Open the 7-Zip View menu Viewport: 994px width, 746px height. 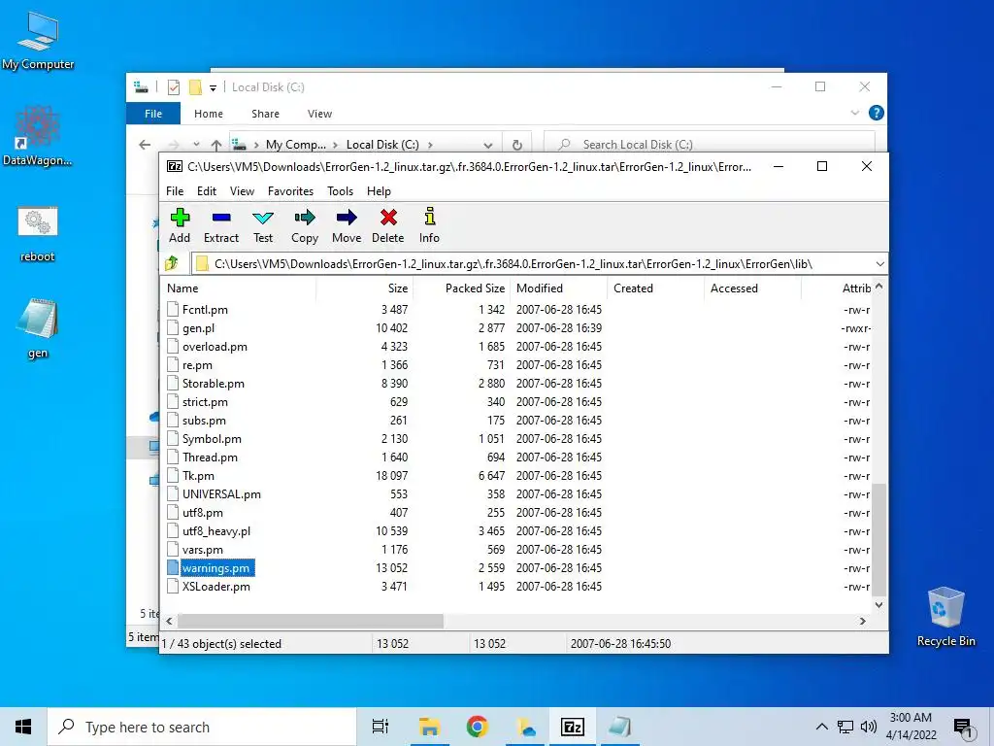click(242, 191)
